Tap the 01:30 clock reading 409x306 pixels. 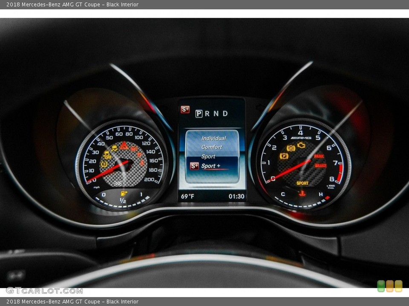(236, 196)
